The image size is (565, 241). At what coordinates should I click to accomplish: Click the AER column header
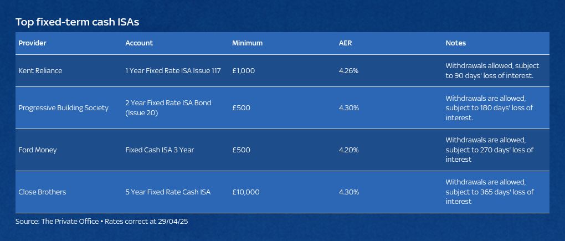(x=345, y=43)
